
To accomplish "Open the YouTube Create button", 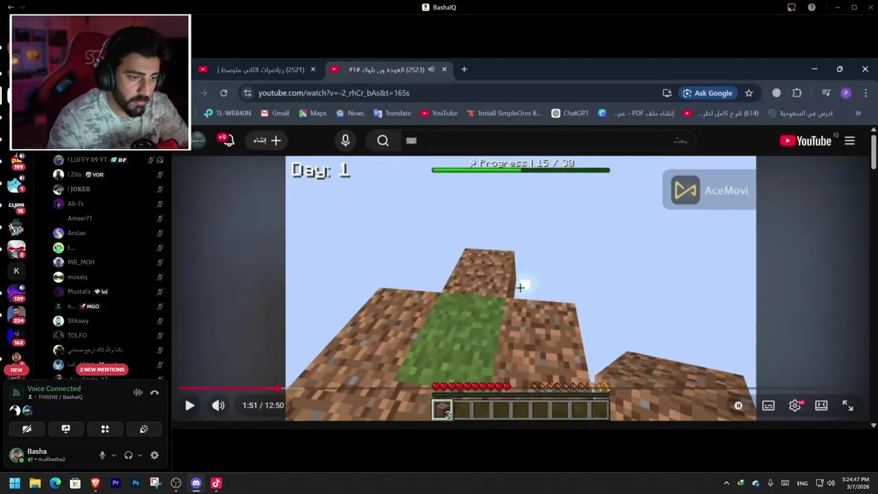I will pos(268,141).
